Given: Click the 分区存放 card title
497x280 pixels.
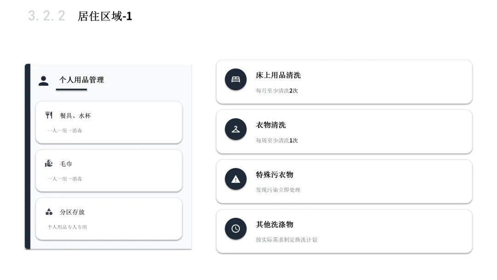Looking at the screenshot, I should tap(72, 212).
